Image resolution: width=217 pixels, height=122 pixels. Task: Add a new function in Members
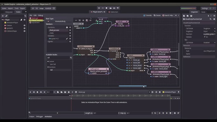[x=70, y=27]
